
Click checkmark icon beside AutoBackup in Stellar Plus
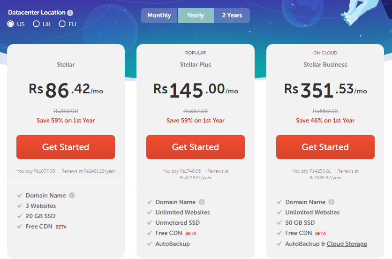point(149,244)
